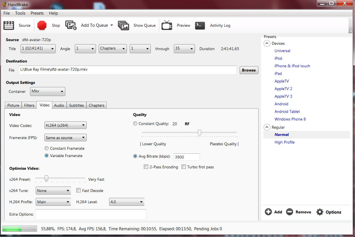Select the AppleTV 3 preset
The height and width of the screenshot is (237, 355).
point(283,96)
